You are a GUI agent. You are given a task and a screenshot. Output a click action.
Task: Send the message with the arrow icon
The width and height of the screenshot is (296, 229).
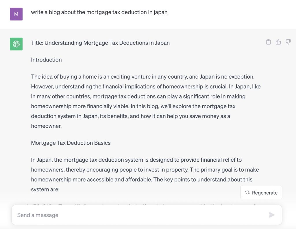point(272,215)
